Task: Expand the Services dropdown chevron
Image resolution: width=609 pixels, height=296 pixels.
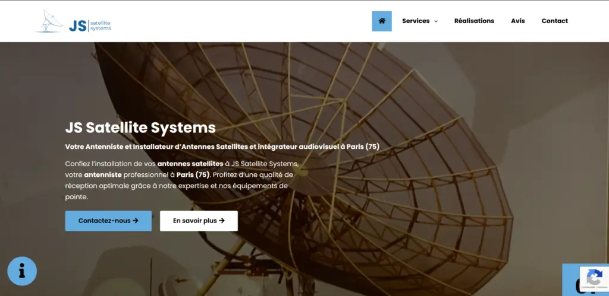Action: [x=436, y=21]
